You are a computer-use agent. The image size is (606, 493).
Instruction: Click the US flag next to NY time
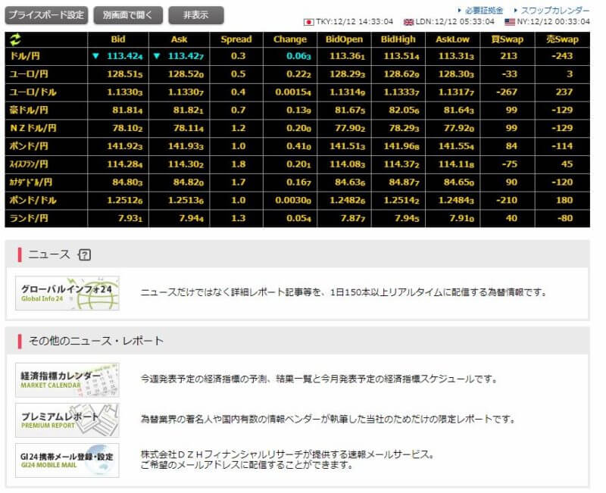[x=510, y=22]
